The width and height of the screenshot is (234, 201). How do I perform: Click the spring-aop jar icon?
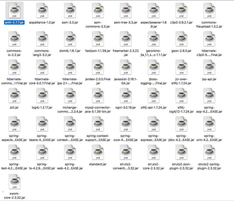coord(209,96)
